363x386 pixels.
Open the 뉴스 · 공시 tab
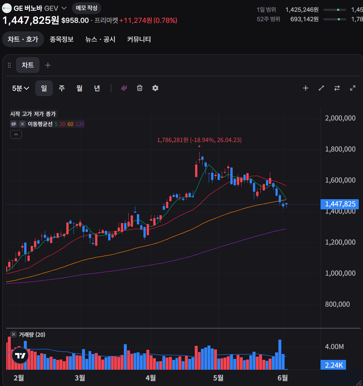pos(100,39)
